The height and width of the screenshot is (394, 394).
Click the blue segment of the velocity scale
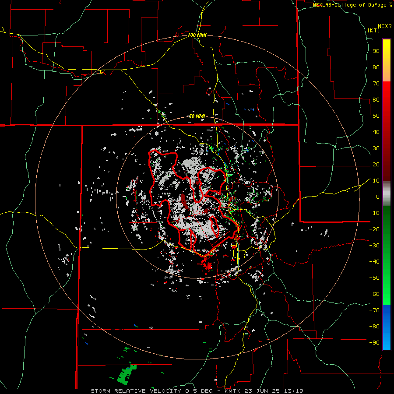pos(387,327)
